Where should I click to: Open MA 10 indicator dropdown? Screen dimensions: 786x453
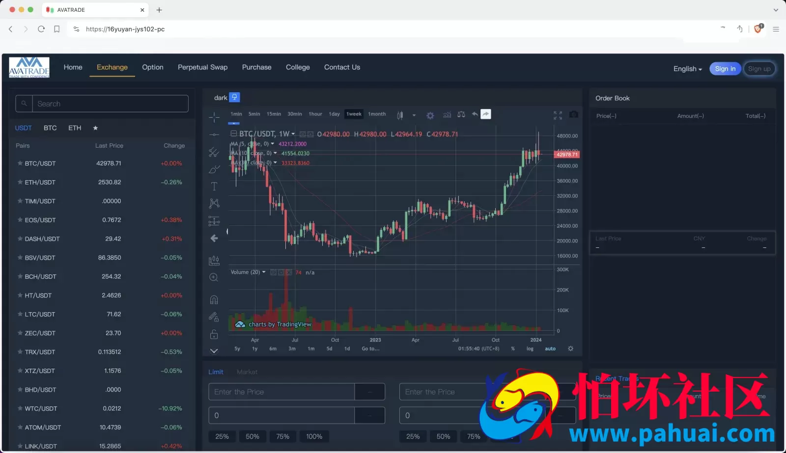coord(275,153)
